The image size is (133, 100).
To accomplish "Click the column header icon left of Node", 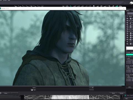I will [127, 16].
